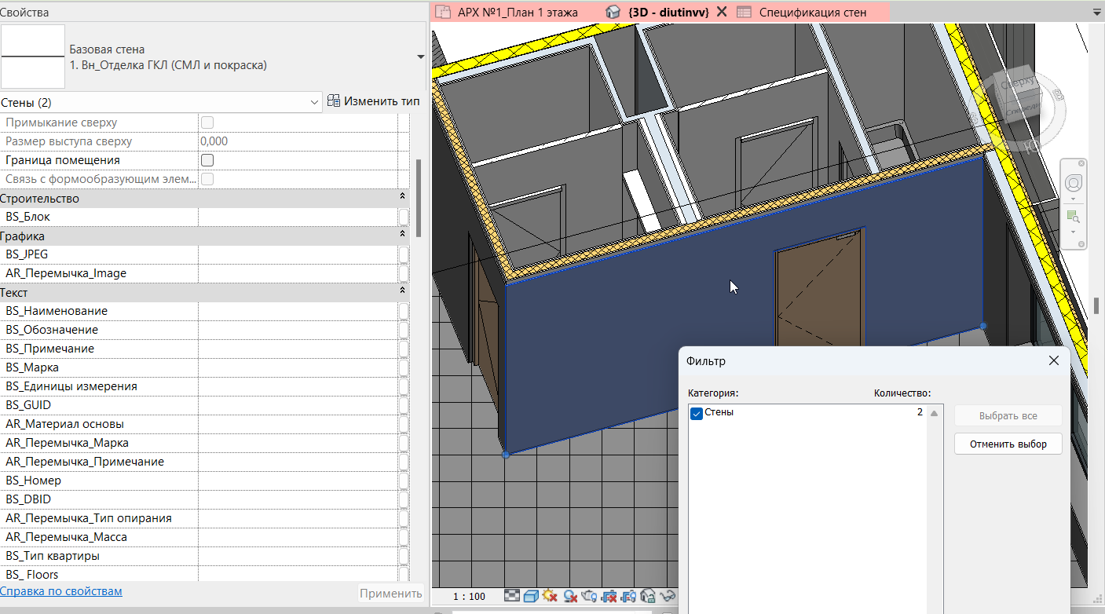Viewport: 1105px width, 614px height.
Task: Open the Справка по свойствам link
Action: [x=61, y=591]
